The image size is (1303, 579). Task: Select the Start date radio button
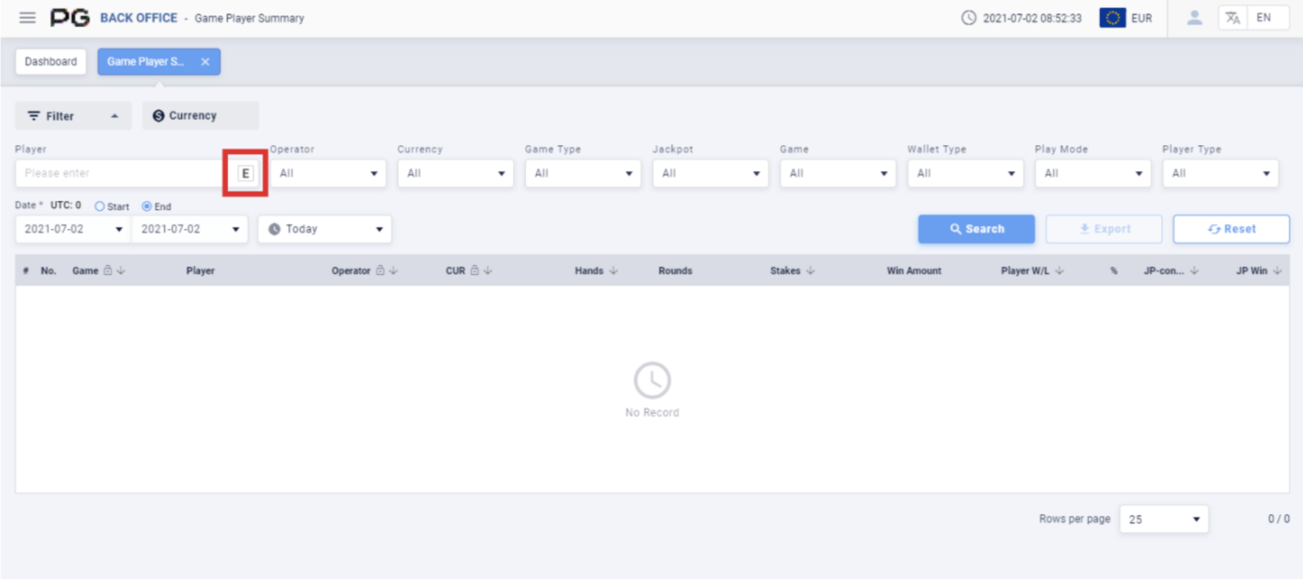pos(100,206)
